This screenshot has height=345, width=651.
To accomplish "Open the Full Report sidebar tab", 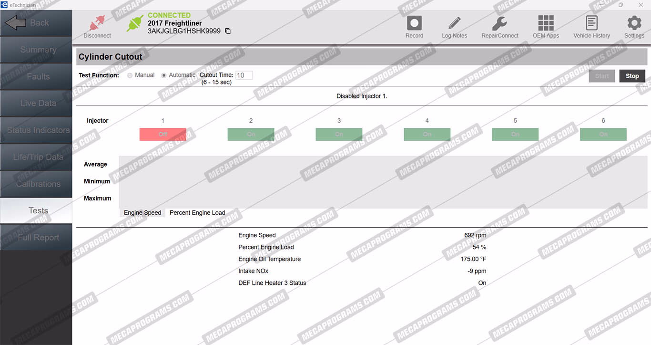I will (36, 237).
